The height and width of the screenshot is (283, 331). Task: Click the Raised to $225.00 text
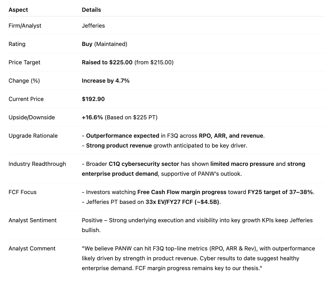[107, 62]
